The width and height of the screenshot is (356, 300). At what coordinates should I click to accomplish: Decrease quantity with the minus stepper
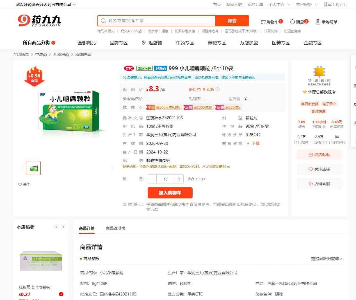coord(152,179)
